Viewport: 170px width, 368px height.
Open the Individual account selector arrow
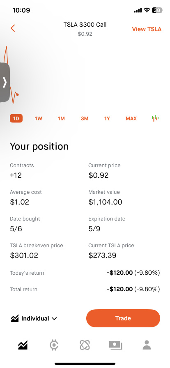coord(54,319)
